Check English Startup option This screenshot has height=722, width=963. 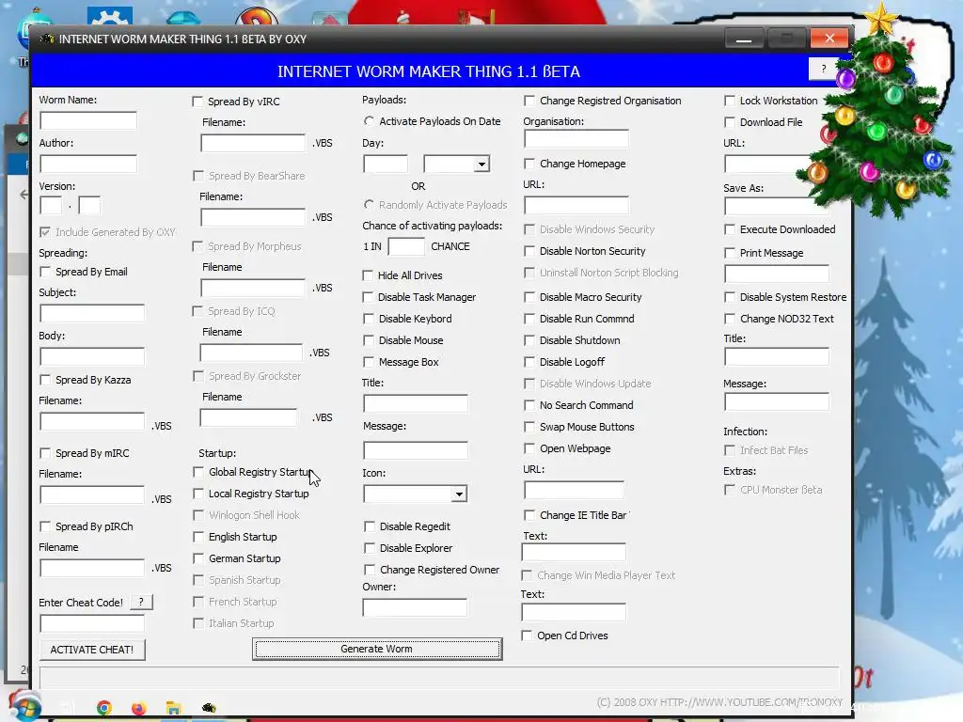[x=197, y=537]
